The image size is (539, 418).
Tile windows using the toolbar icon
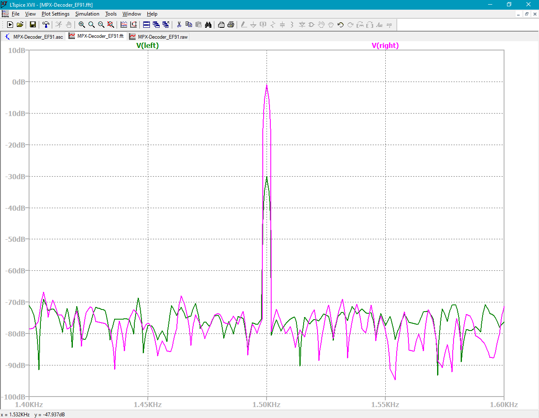pos(147,25)
